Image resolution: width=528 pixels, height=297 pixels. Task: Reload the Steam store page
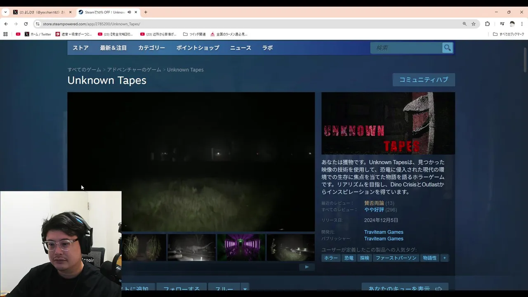tap(26, 24)
